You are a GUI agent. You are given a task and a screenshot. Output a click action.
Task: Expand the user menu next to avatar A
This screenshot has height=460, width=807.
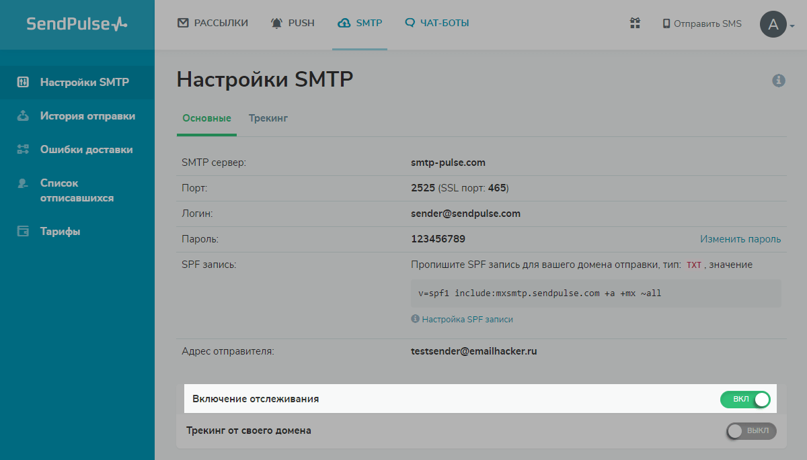tap(791, 27)
